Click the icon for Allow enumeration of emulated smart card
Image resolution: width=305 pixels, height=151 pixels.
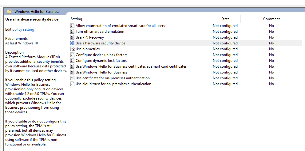click(73, 26)
